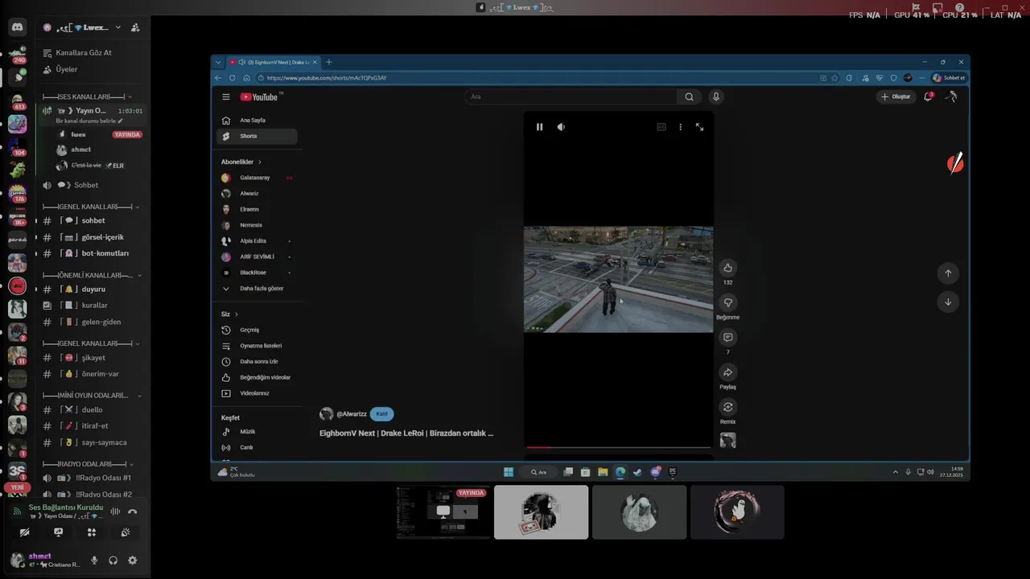The image size is (1030, 579).
Task: Collapse the first GENEL KANALLARI category
Action: (x=91, y=207)
